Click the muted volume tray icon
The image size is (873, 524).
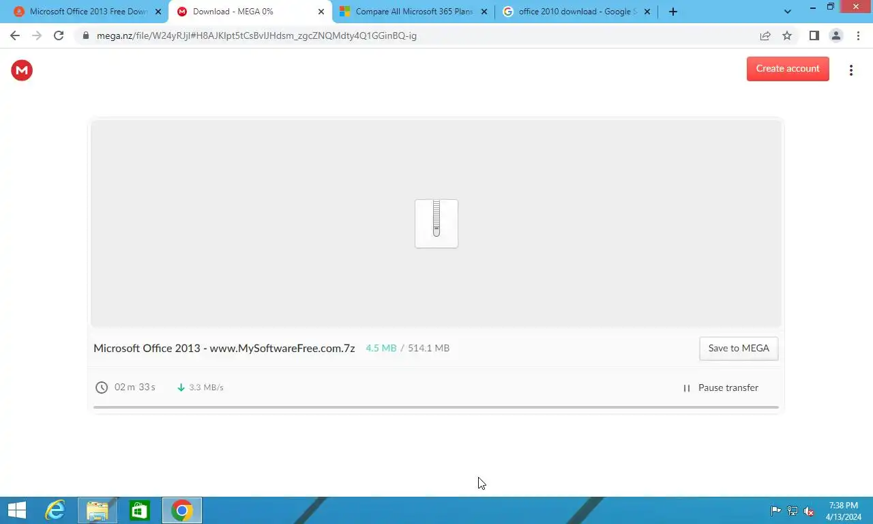tap(809, 511)
